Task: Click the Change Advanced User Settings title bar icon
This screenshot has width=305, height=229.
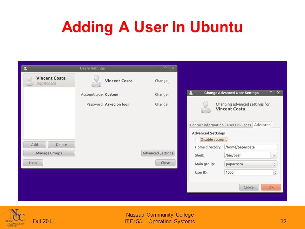Action: (191, 93)
